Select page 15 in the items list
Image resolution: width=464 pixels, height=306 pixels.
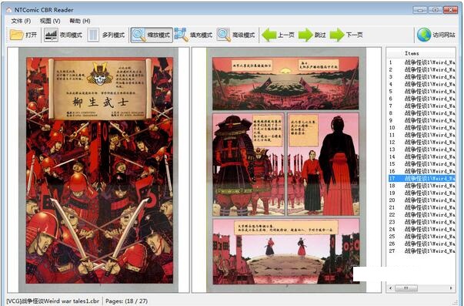[x=422, y=164]
